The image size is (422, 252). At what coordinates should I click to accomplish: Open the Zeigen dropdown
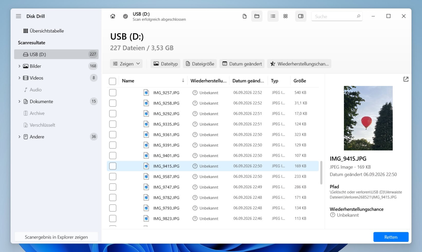point(126,64)
